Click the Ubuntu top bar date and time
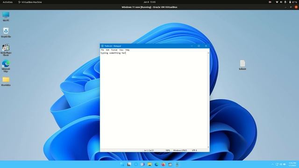The height and width of the screenshot is (168, 299). [x=149, y=2]
